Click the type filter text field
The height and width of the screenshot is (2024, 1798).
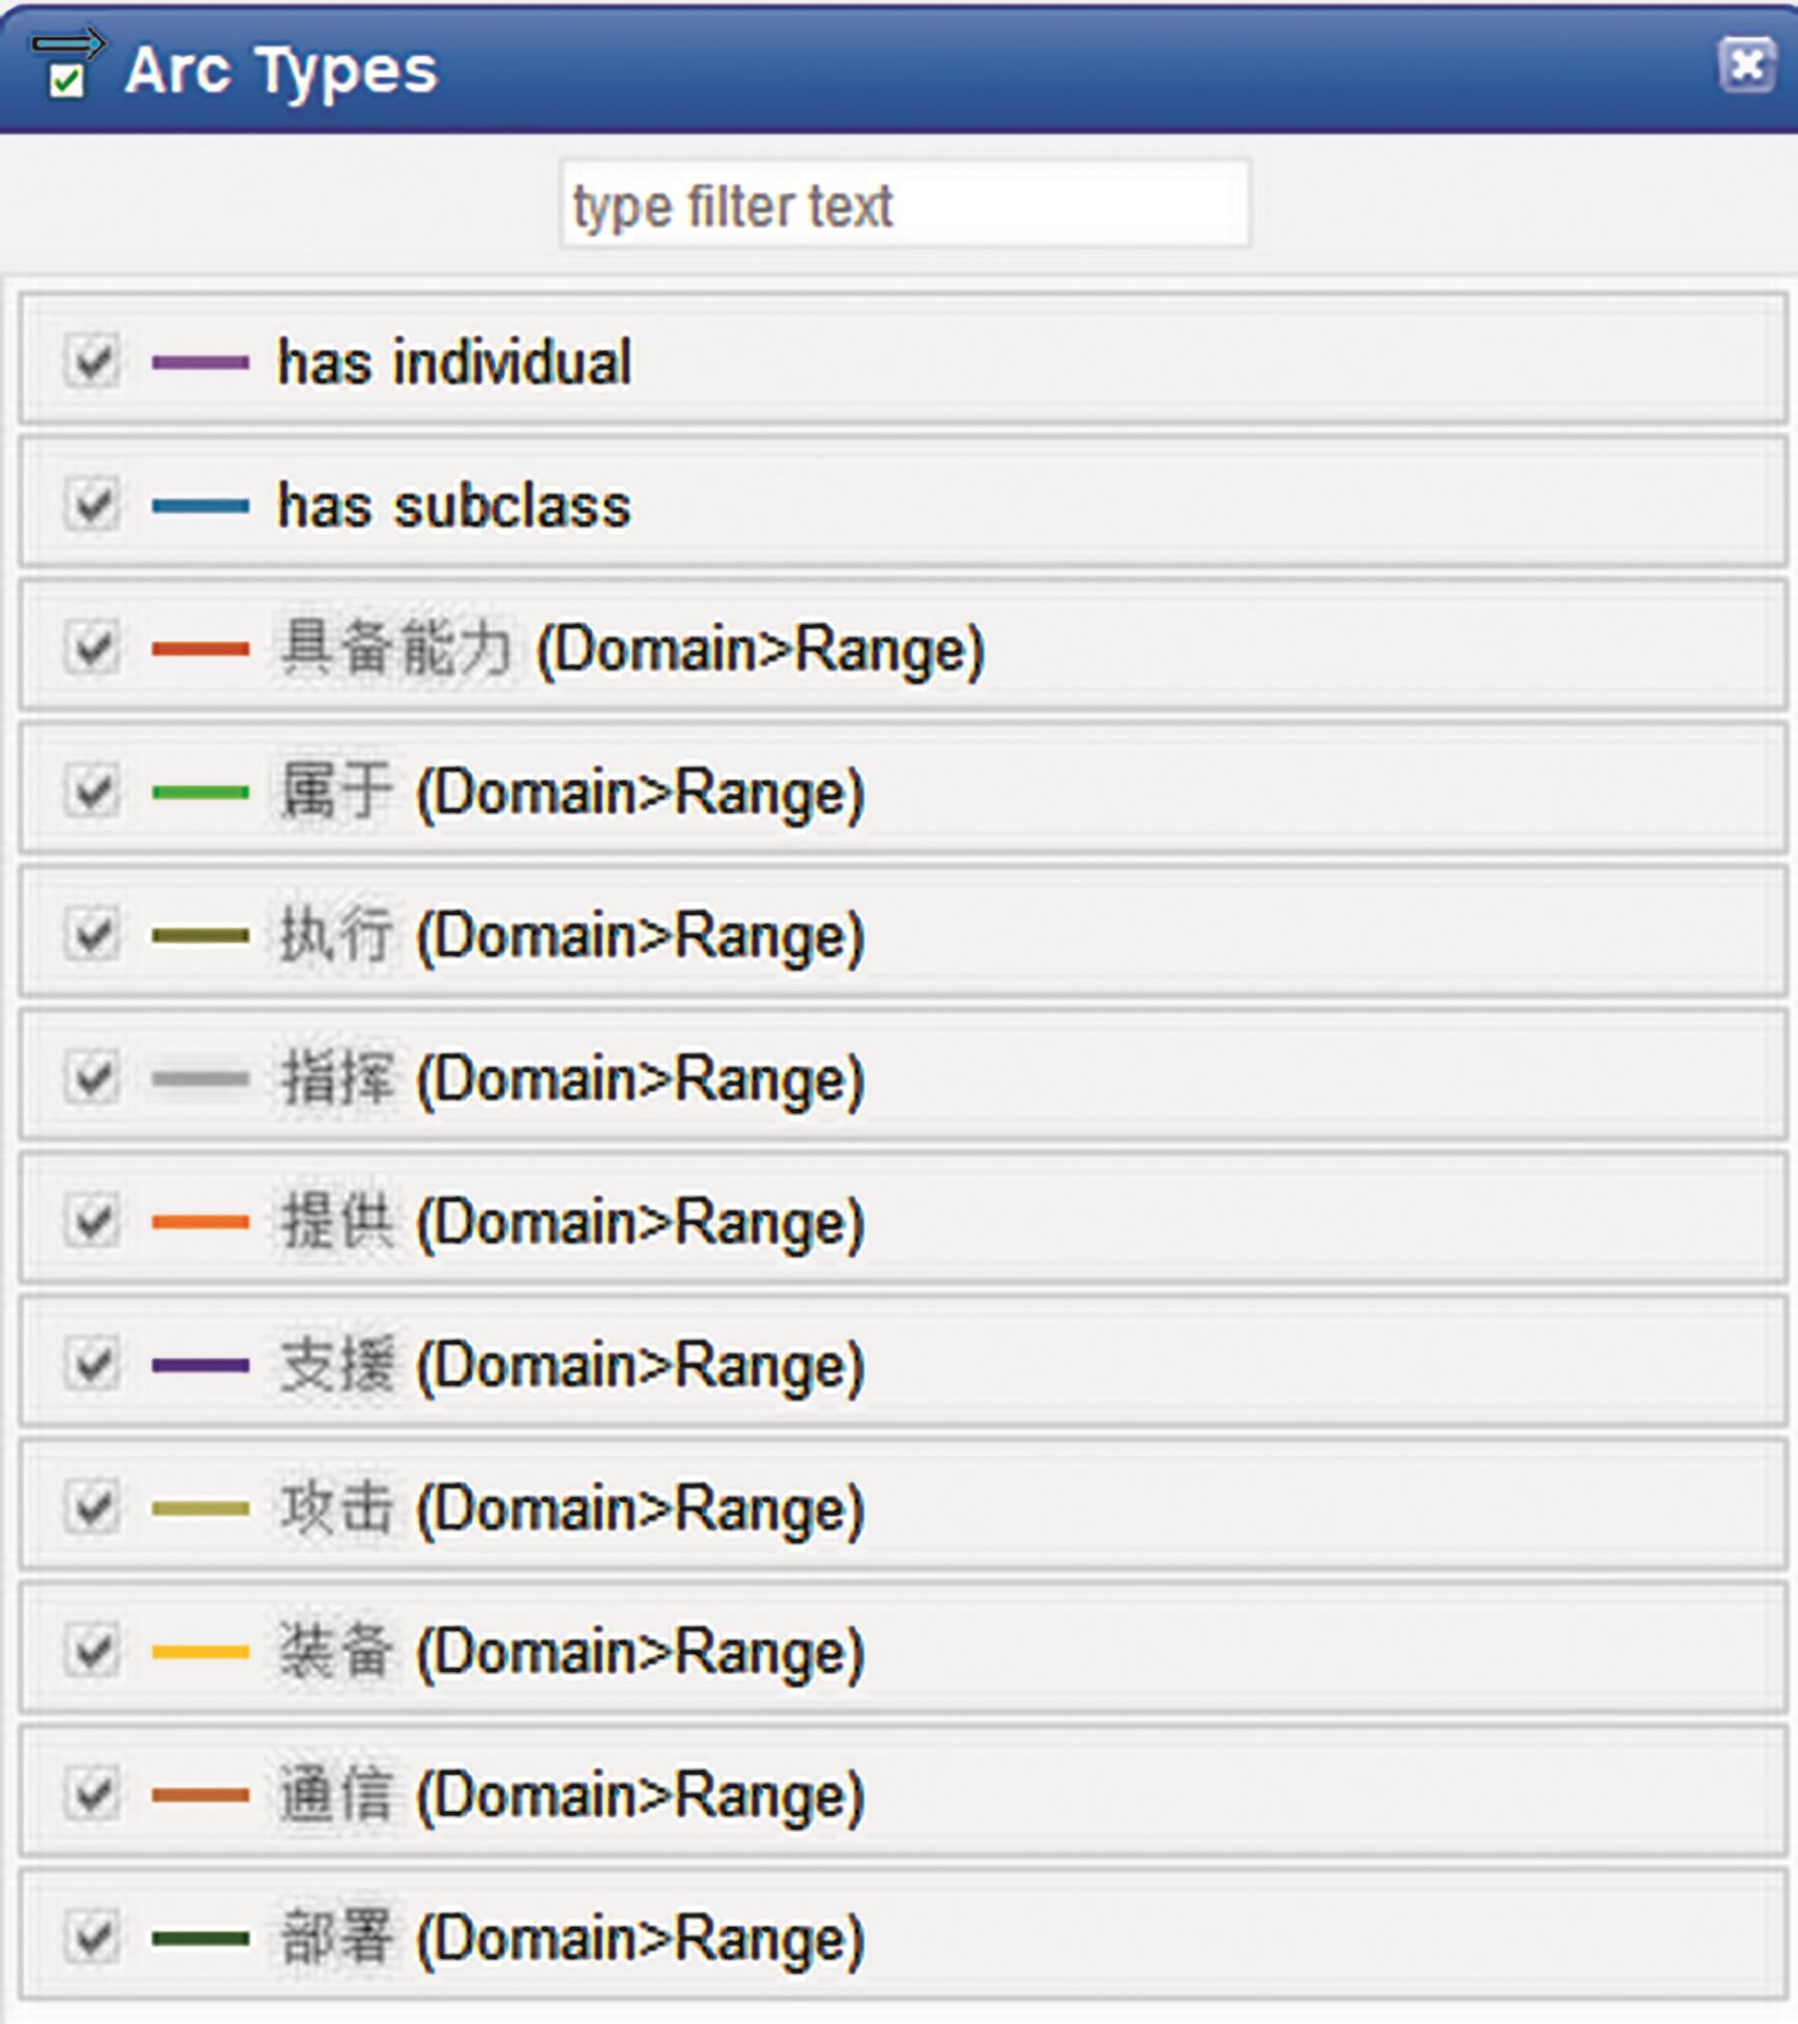tap(904, 205)
